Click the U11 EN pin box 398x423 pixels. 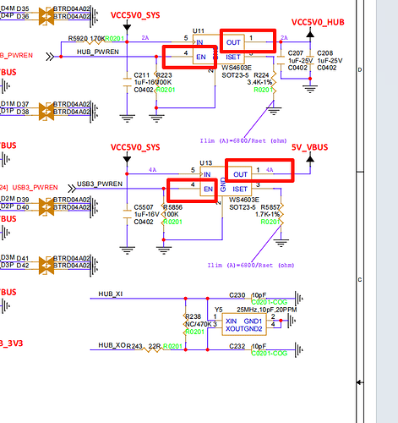coord(189,57)
